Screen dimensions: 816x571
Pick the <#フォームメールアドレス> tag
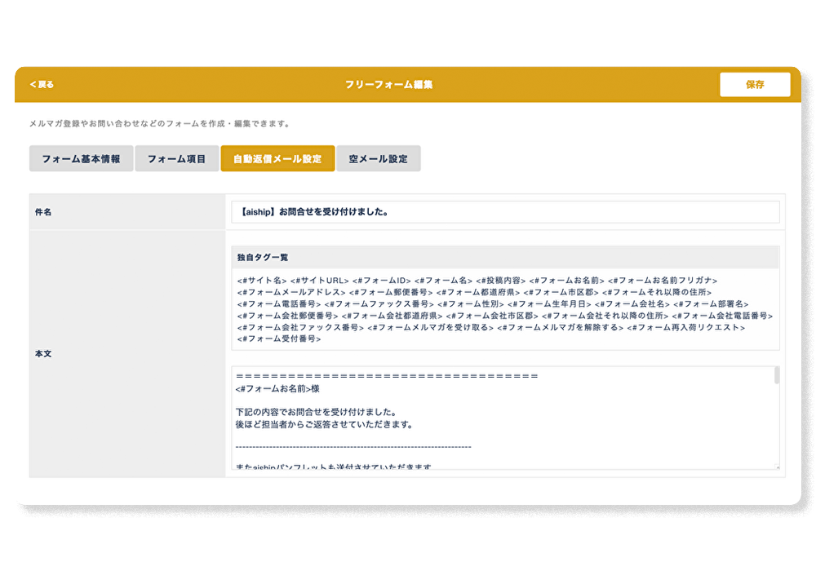(x=290, y=292)
